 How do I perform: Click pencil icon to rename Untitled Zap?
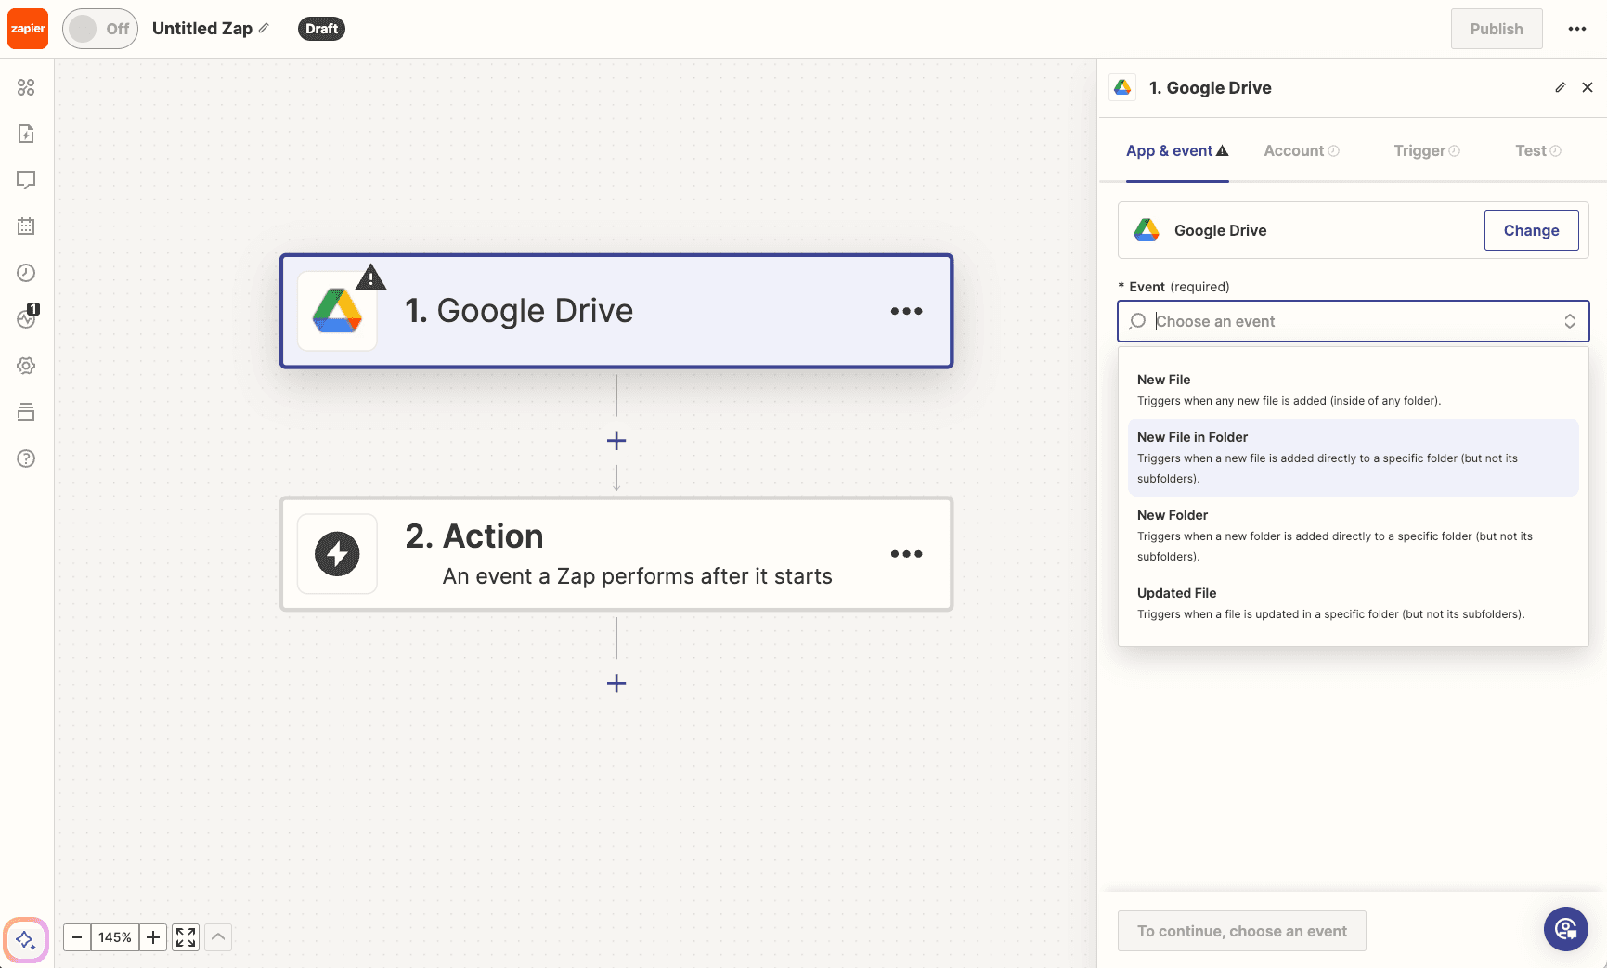pos(265,29)
